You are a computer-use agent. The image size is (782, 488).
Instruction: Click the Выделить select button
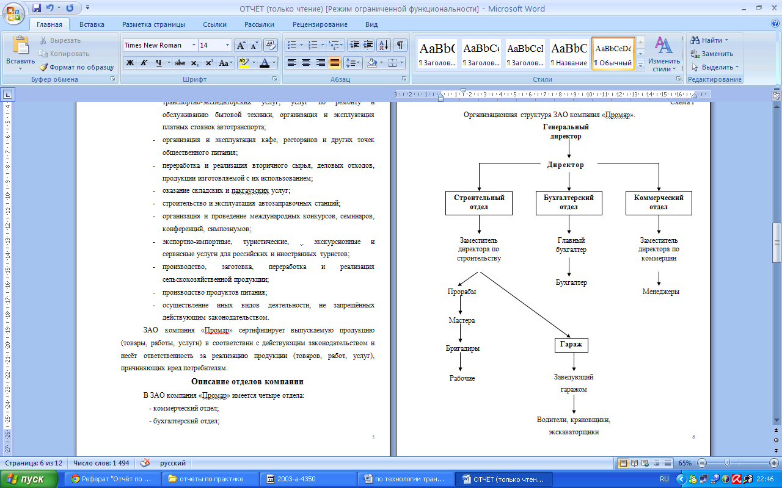[x=715, y=67]
